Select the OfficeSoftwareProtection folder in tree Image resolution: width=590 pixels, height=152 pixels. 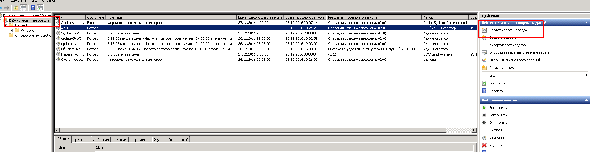pos(33,35)
